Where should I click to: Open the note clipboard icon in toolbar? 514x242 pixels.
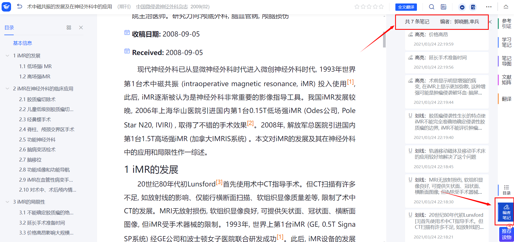(473, 7)
